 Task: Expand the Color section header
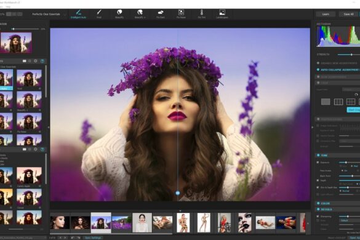tap(337, 203)
